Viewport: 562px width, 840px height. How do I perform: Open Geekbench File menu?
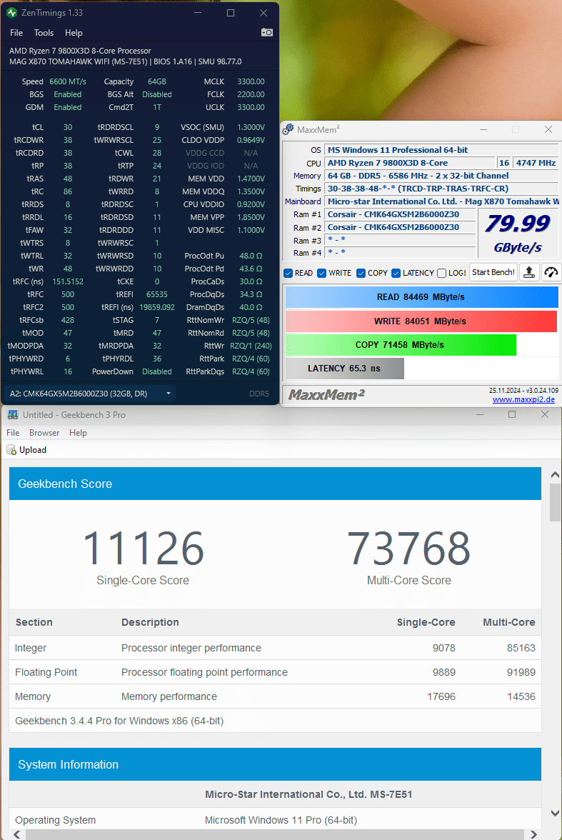coord(13,432)
